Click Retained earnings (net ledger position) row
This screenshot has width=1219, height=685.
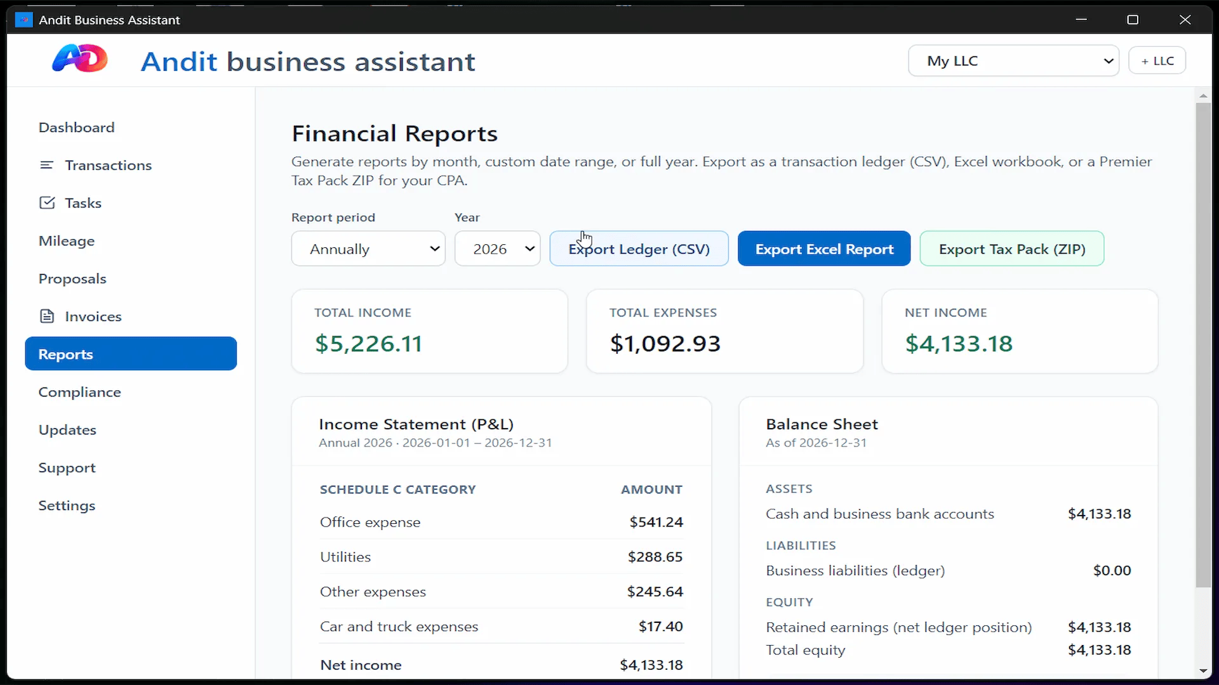coord(949,627)
